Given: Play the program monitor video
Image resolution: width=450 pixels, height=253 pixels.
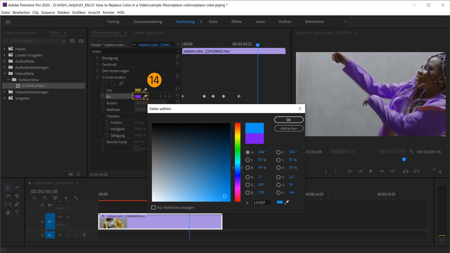Looking at the screenshot, I should click(371, 171).
